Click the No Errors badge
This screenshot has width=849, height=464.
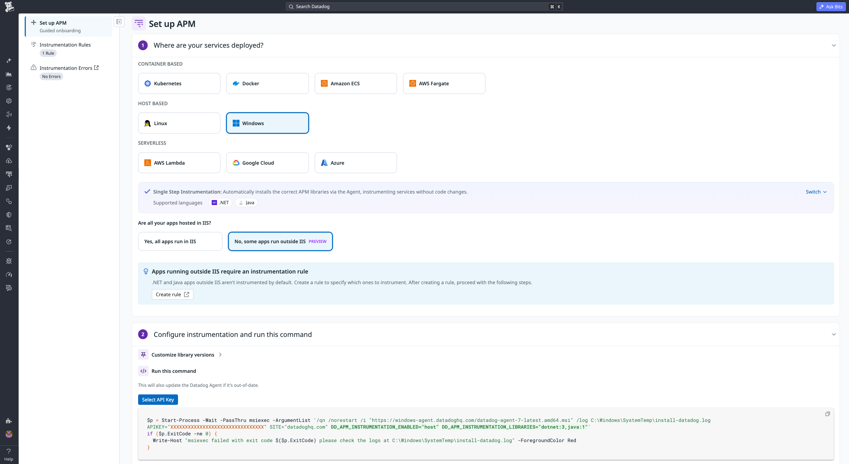(x=51, y=77)
